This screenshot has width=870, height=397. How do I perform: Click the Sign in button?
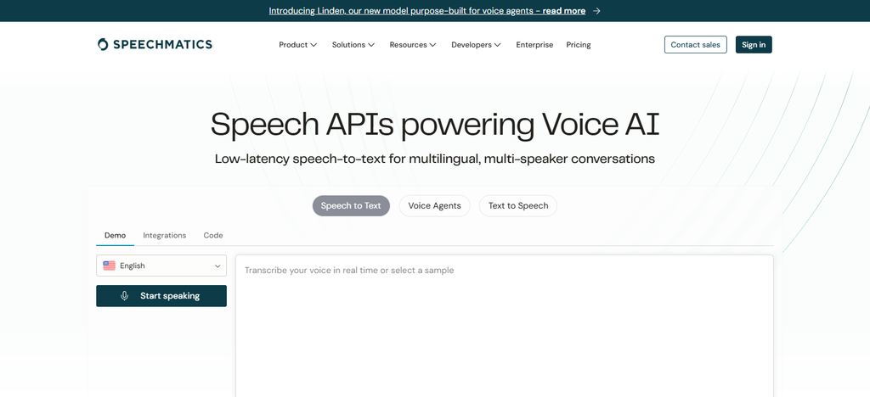754,45
